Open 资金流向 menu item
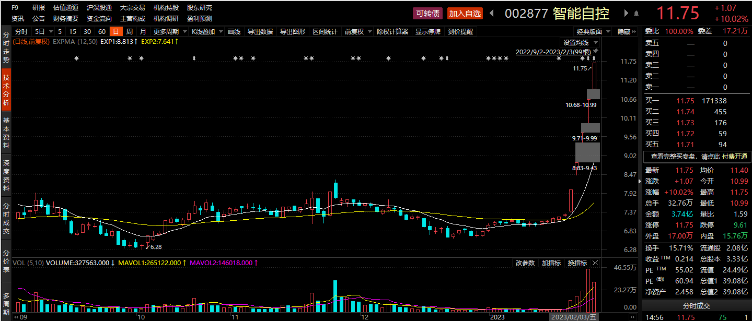The height and width of the screenshot is (321, 752). click(x=99, y=18)
